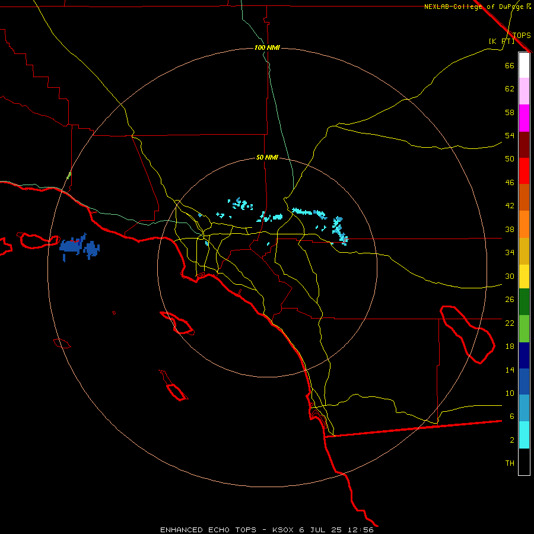Select the bright red legend swatch
534x534 pixels.
[524, 171]
